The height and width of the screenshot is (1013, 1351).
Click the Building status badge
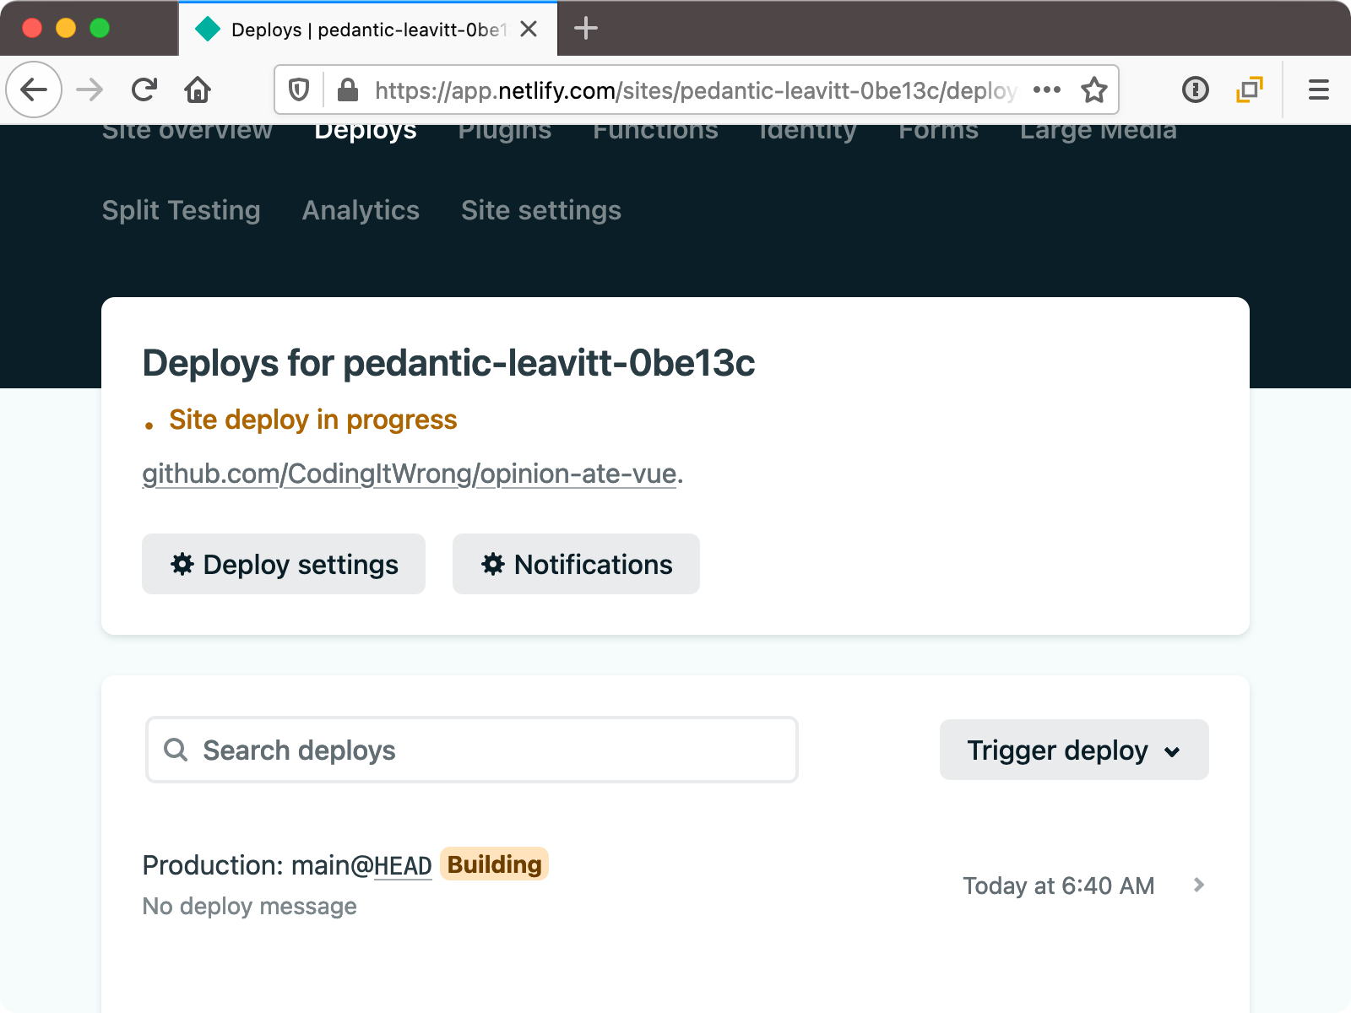495,864
